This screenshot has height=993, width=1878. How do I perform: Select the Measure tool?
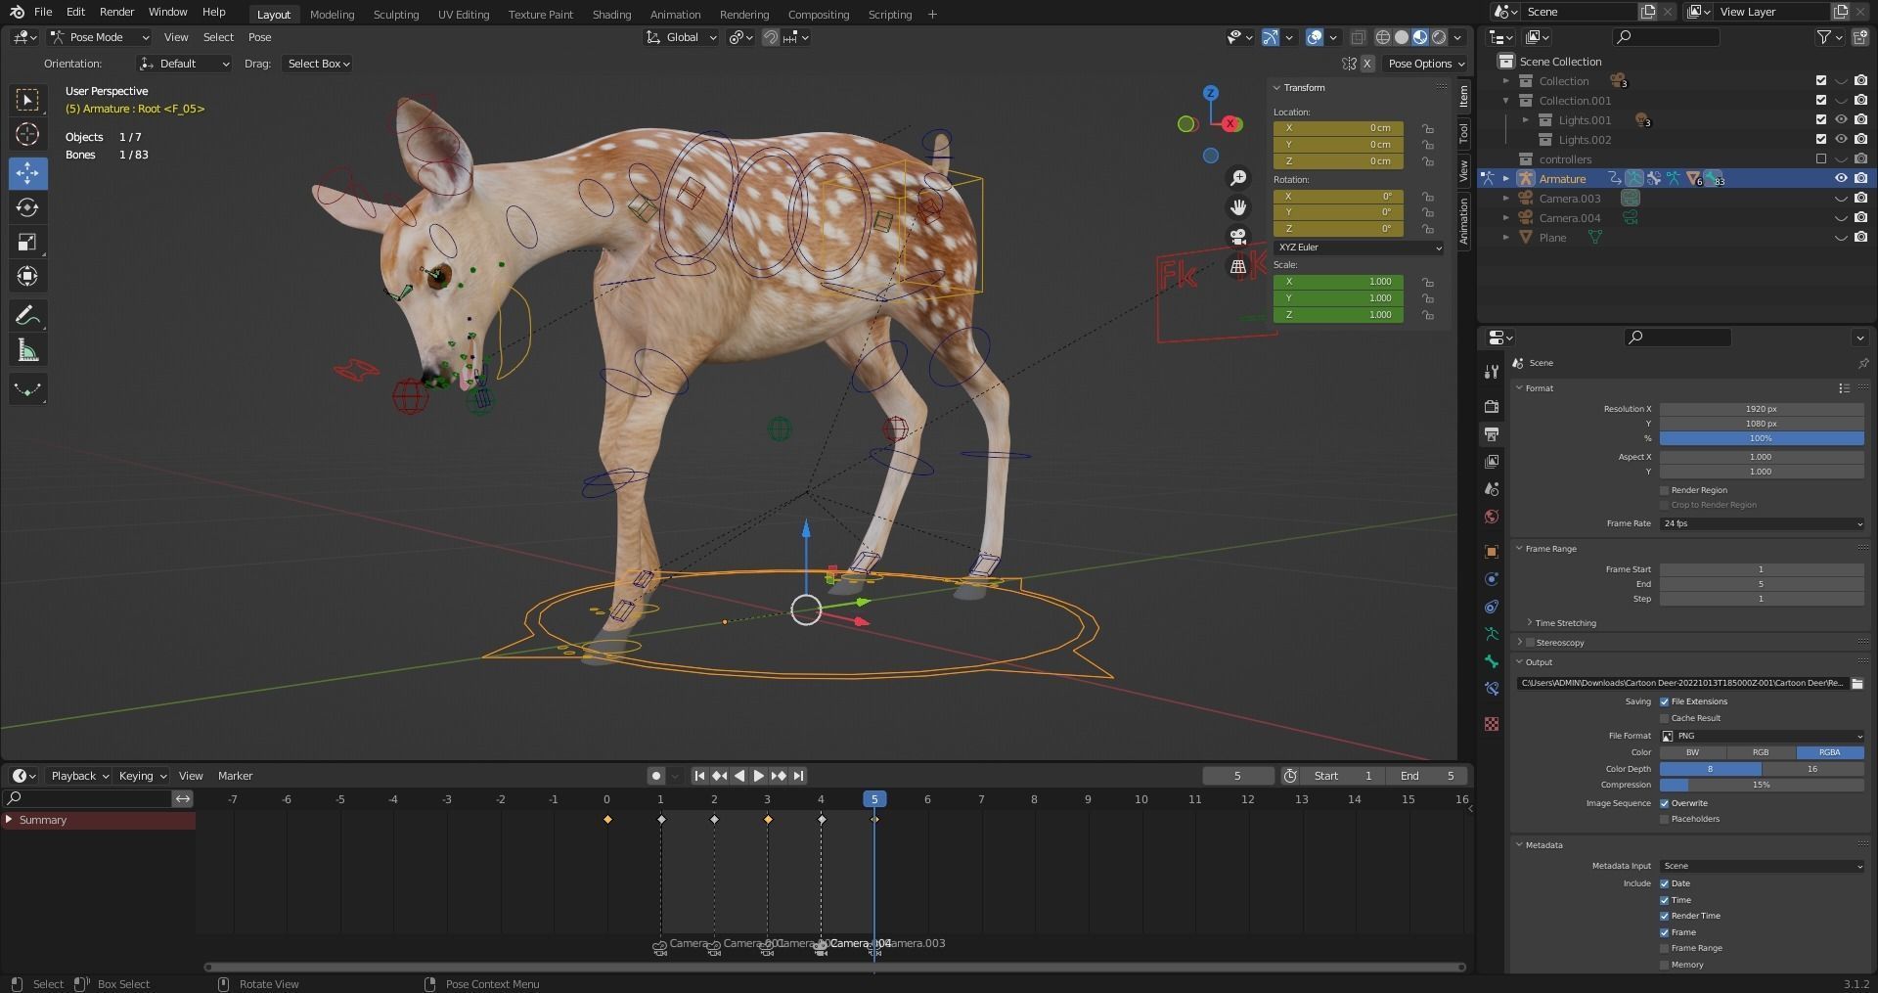27,350
